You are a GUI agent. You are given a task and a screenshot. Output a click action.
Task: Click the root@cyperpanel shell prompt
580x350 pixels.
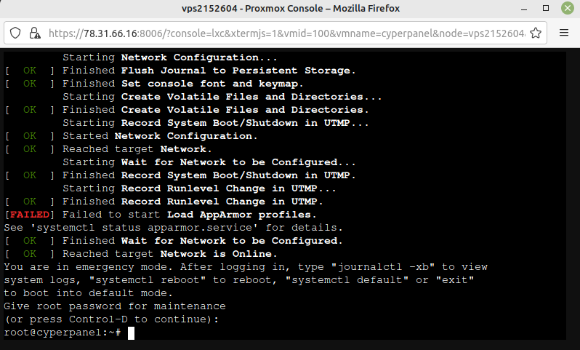(x=63, y=333)
